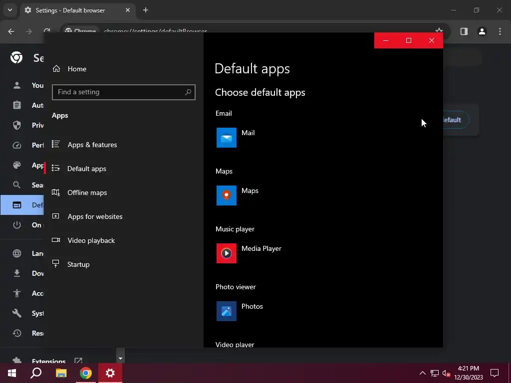The height and width of the screenshot is (383, 511).
Task: Click Make default button in Chrome
Action: (x=456, y=120)
